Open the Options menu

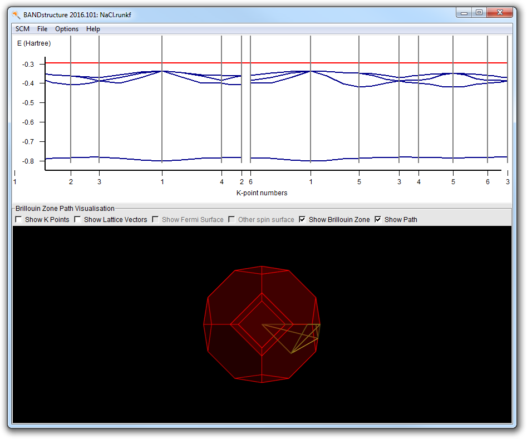(x=67, y=29)
